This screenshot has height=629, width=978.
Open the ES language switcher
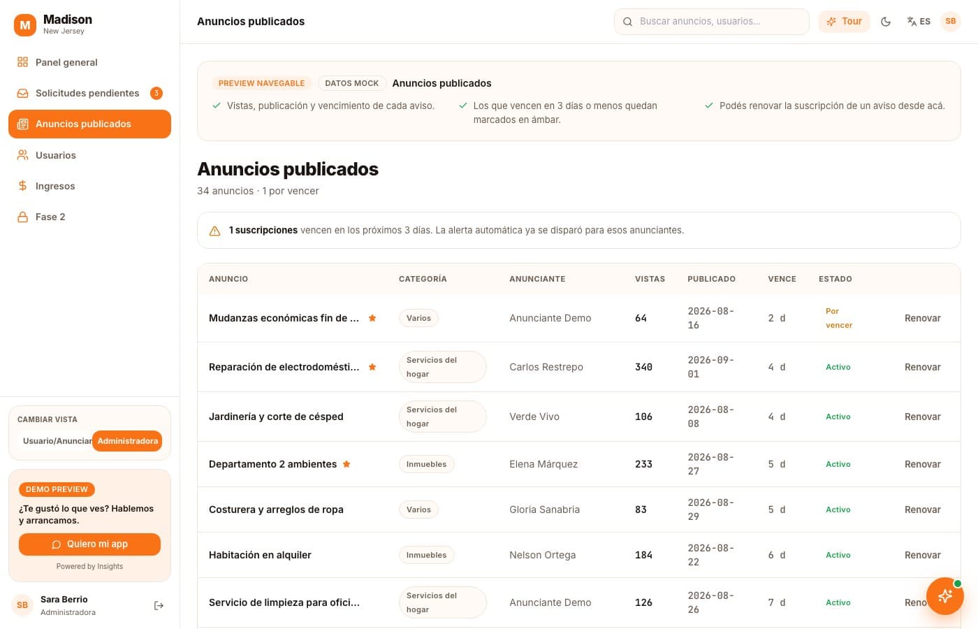[x=919, y=22]
